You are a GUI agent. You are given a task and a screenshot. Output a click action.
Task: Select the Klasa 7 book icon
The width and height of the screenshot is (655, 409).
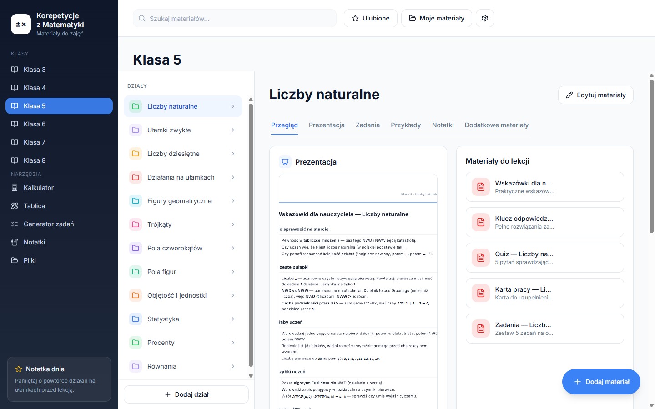coord(15,142)
